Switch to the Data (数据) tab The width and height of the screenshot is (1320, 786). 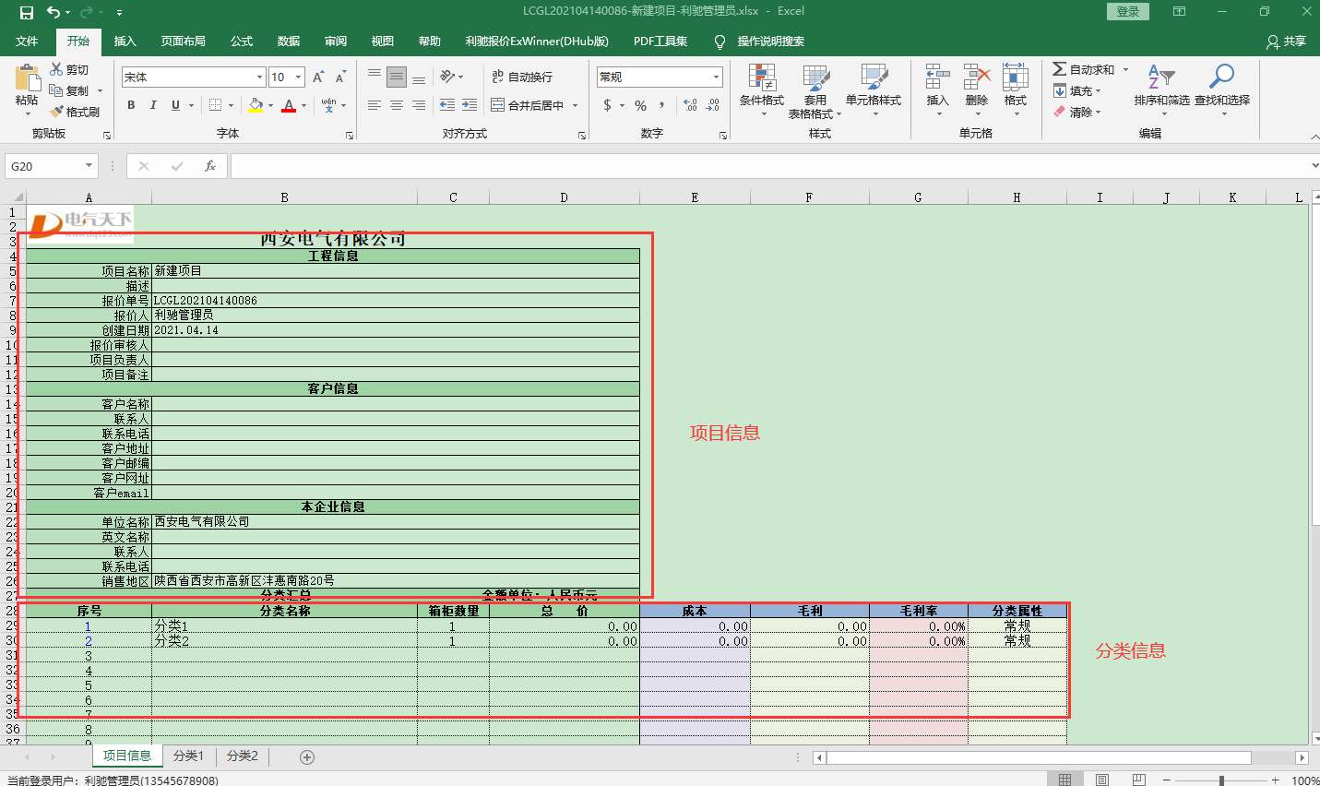tap(289, 42)
